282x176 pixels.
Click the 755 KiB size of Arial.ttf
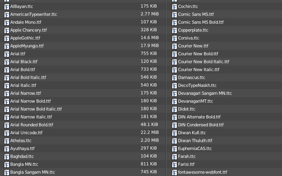[x=149, y=54]
